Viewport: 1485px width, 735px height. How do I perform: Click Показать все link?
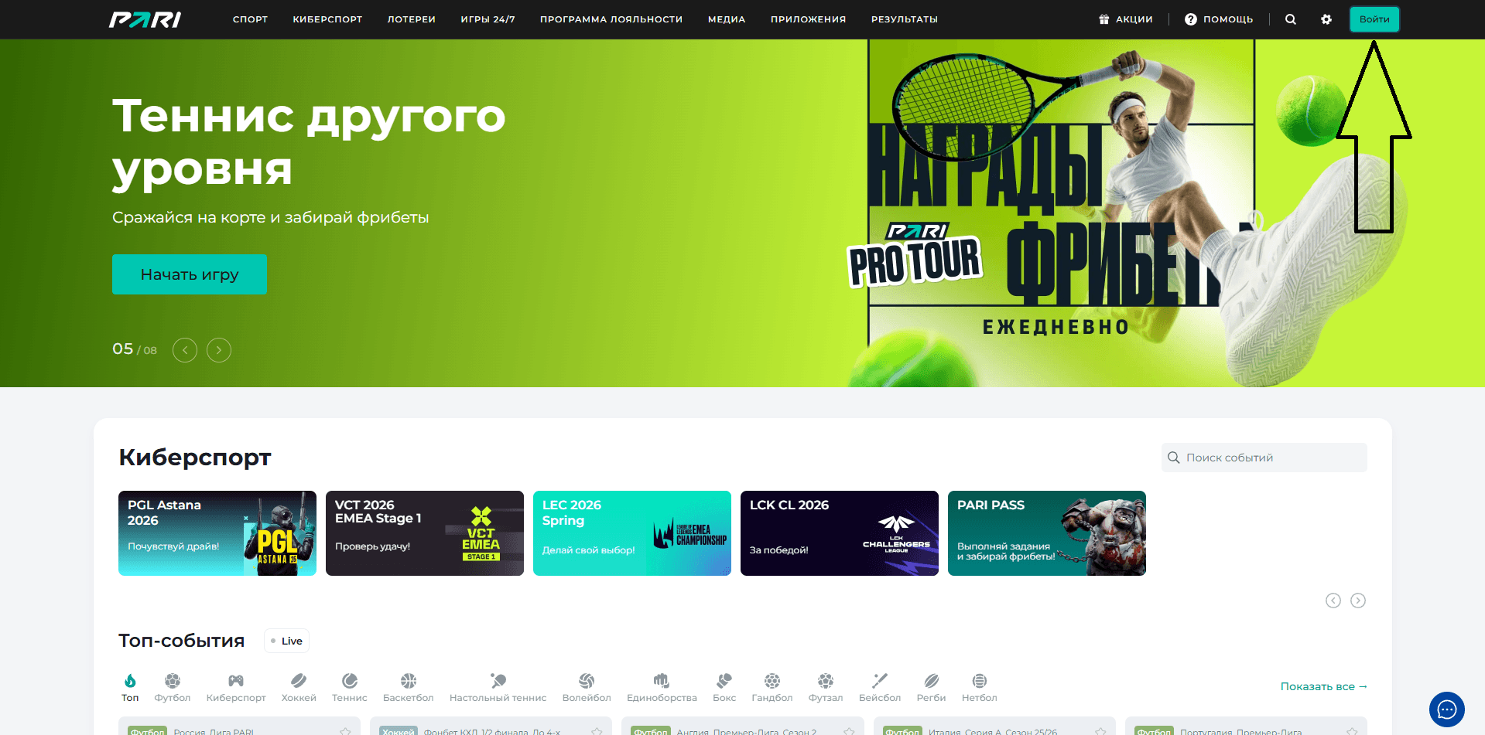tap(1323, 686)
